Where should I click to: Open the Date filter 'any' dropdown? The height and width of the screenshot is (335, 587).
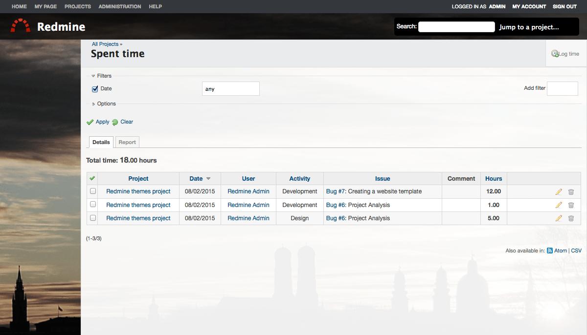click(x=231, y=89)
